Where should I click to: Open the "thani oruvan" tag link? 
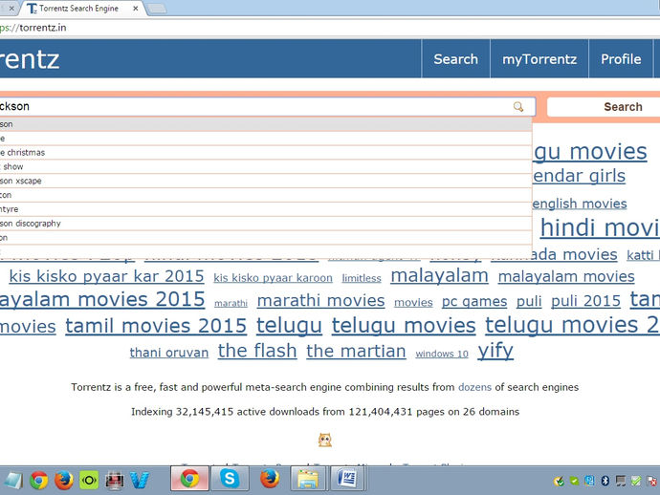point(169,353)
